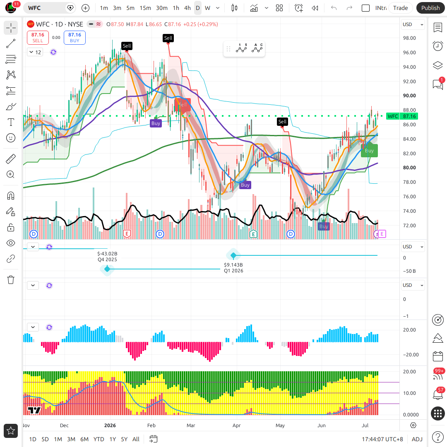Image resolution: width=447 pixels, height=447 pixels.
Task: Toggle ADJ adjusted data setting
Action: pyautogui.click(x=417, y=439)
